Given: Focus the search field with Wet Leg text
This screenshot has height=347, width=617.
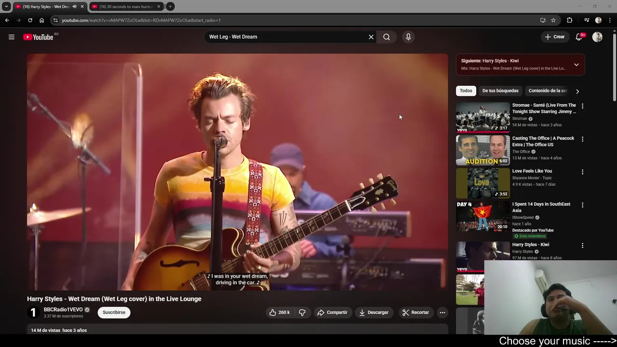Looking at the screenshot, I should coord(287,37).
